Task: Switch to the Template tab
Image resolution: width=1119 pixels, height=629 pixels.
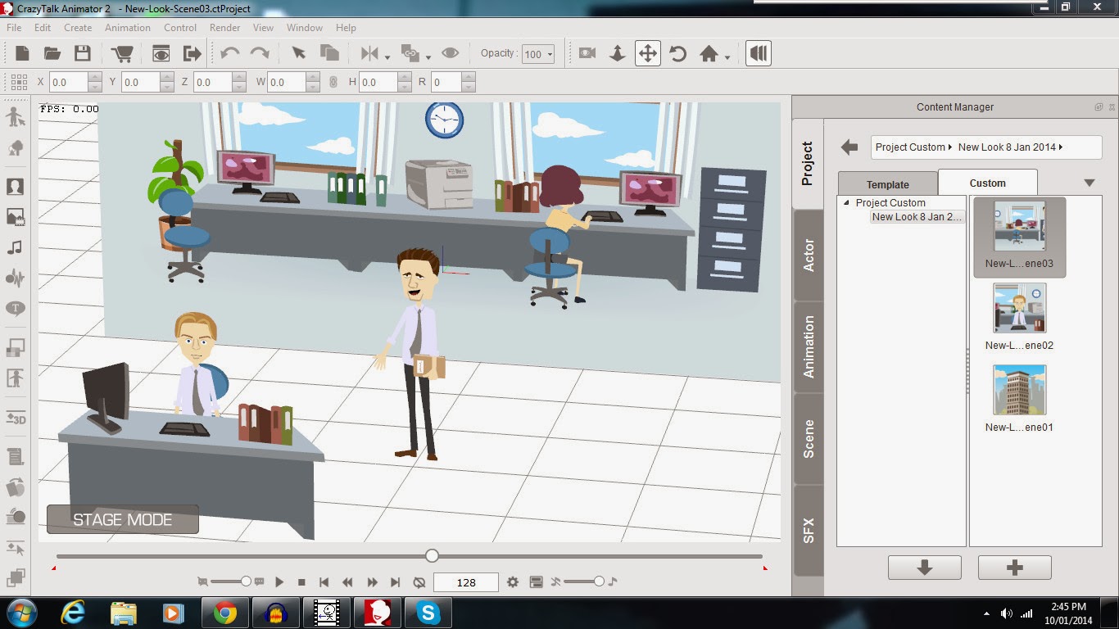Action: click(888, 183)
